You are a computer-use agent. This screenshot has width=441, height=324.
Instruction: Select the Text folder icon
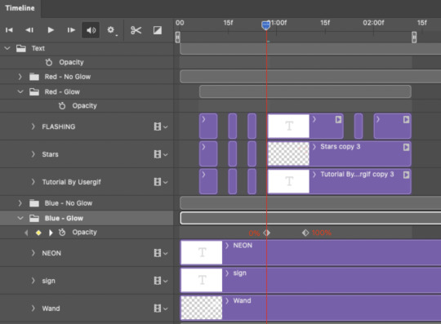(x=21, y=48)
